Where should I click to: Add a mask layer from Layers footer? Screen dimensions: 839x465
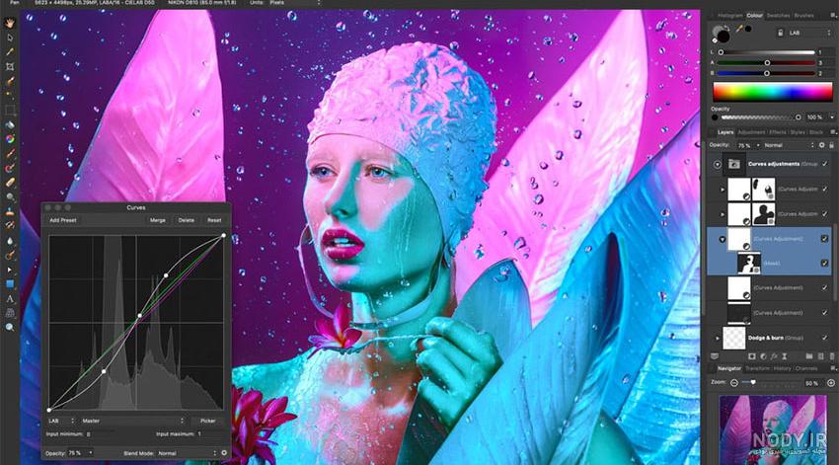tap(752, 356)
